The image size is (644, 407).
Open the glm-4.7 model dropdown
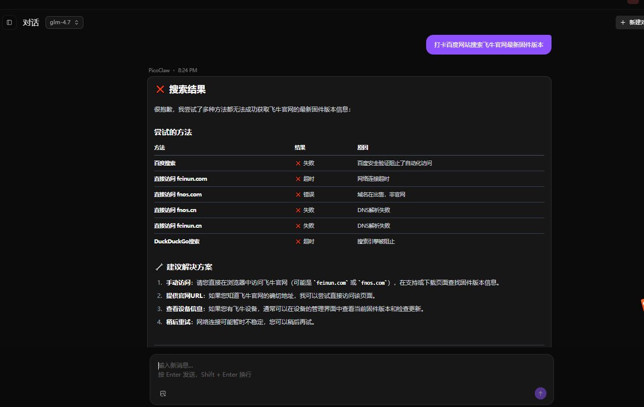[x=64, y=22]
